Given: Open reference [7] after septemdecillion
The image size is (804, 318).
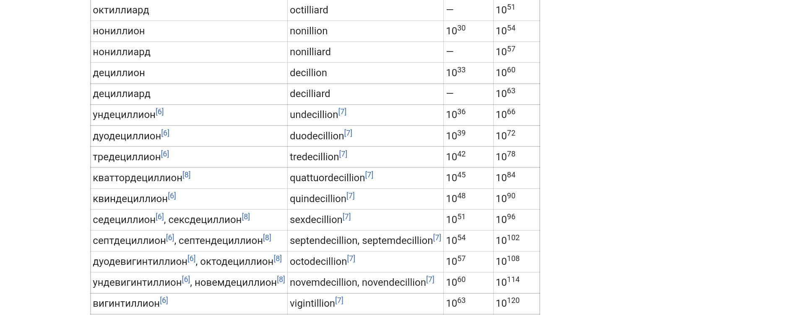Looking at the screenshot, I should (437, 238).
